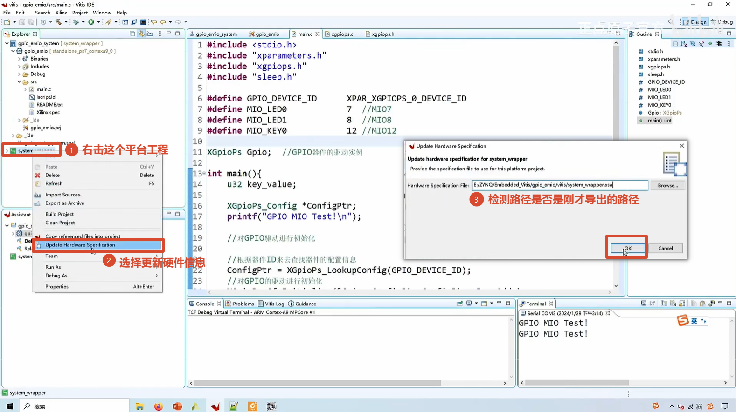Viewport: 736px width, 412px height.
Task: Open Explorer panel view menu dots
Action: coord(160,34)
